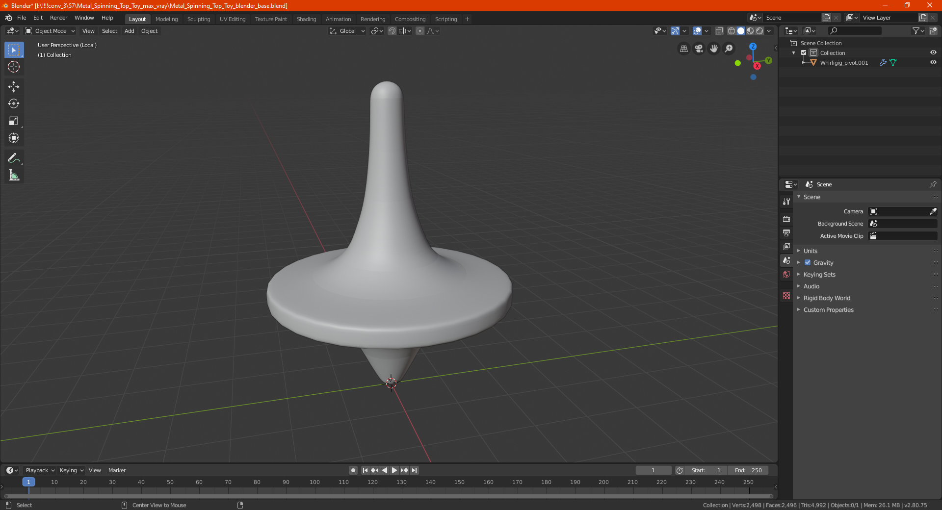The height and width of the screenshot is (510, 942).
Task: Switch to the UV Editing workspace tab
Action: (x=233, y=19)
